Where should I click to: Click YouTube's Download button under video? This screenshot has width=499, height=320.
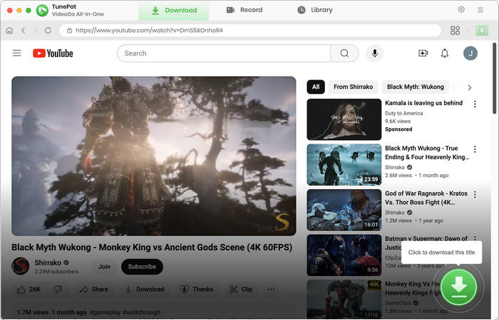pos(145,289)
